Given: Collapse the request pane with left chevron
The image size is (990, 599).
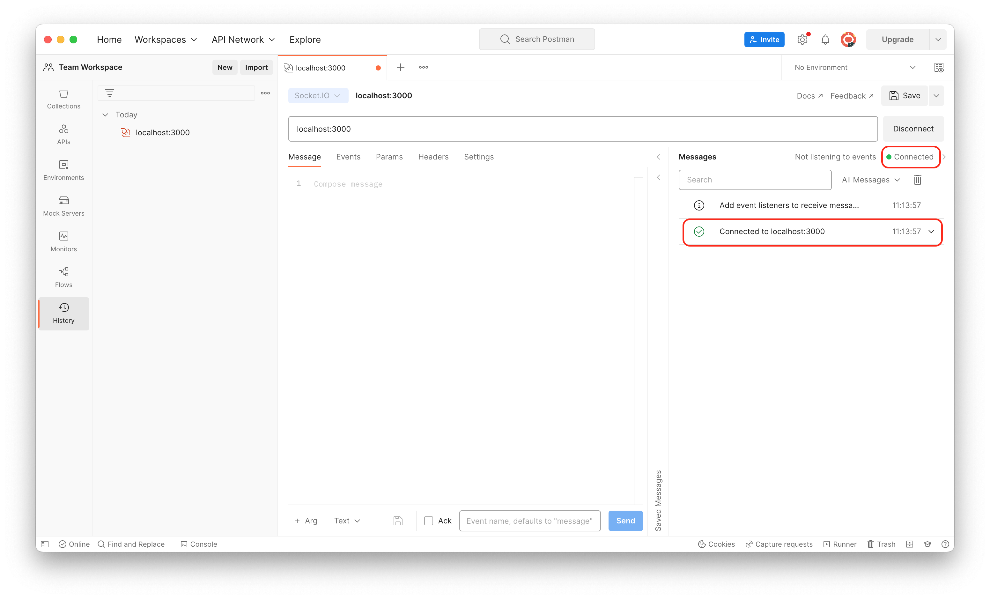Looking at the screenshot, I should pyautogui.click(x=658, y=157).
